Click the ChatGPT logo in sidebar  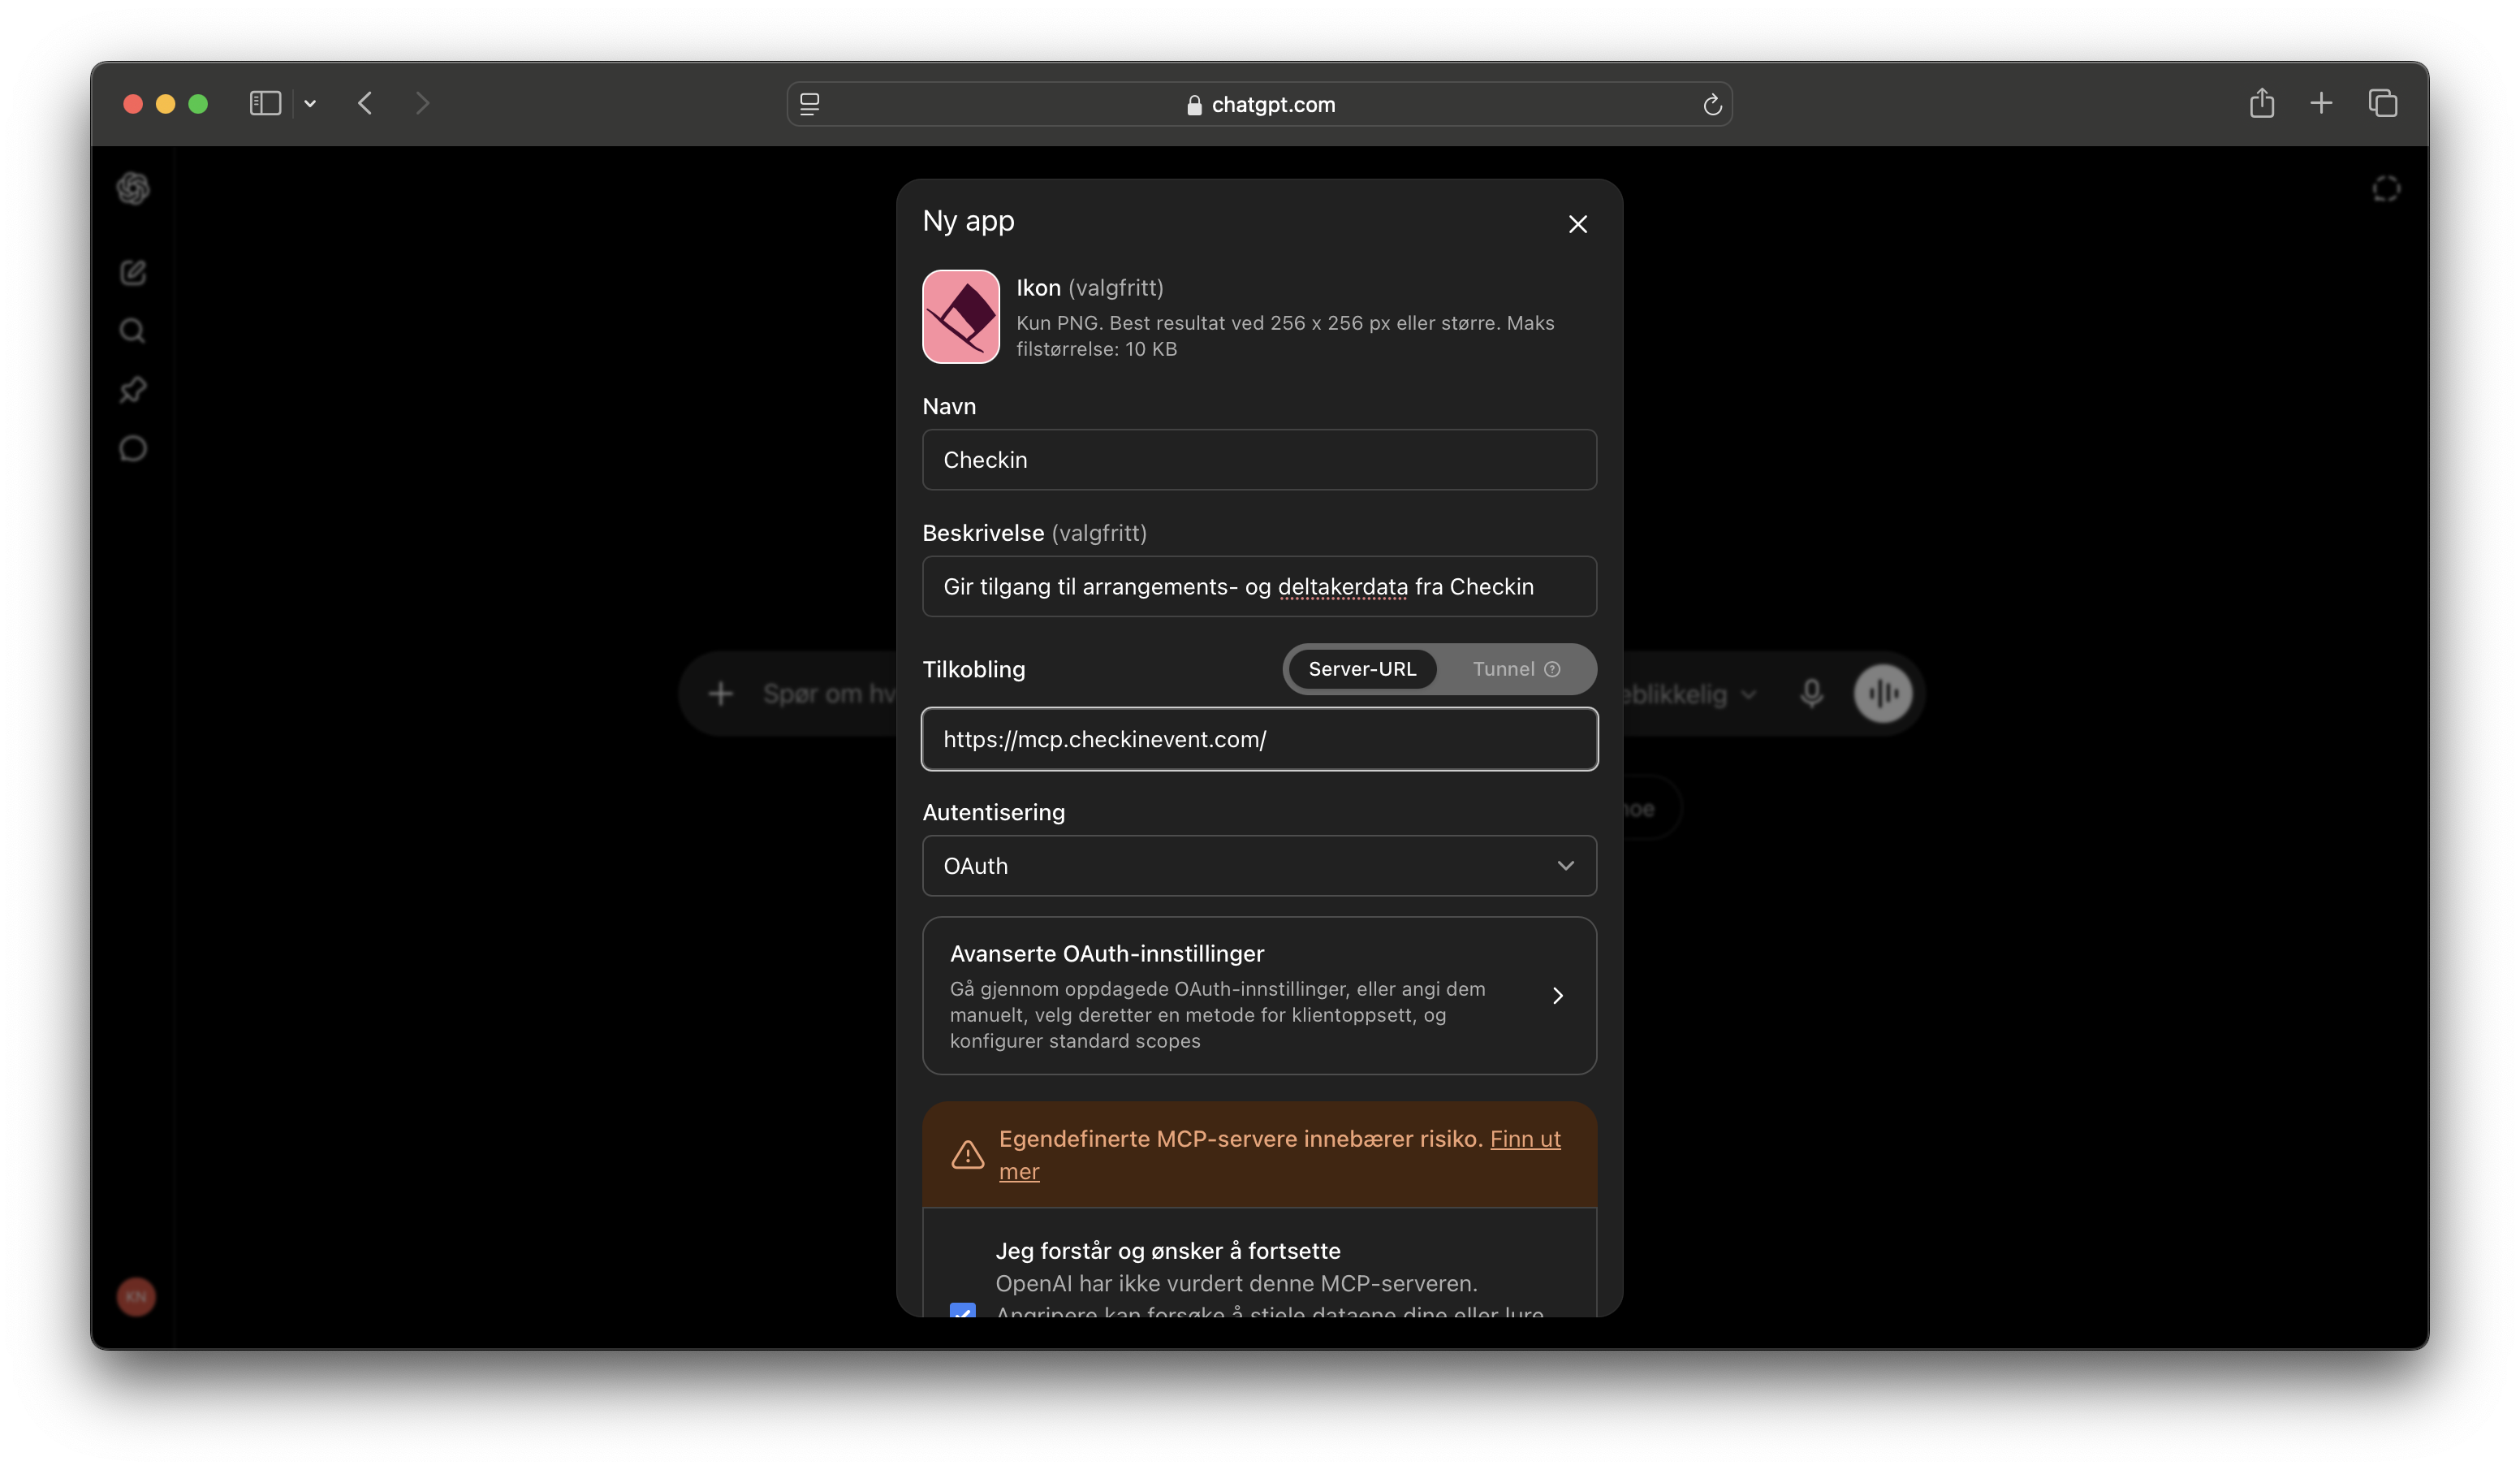(133, 188)
